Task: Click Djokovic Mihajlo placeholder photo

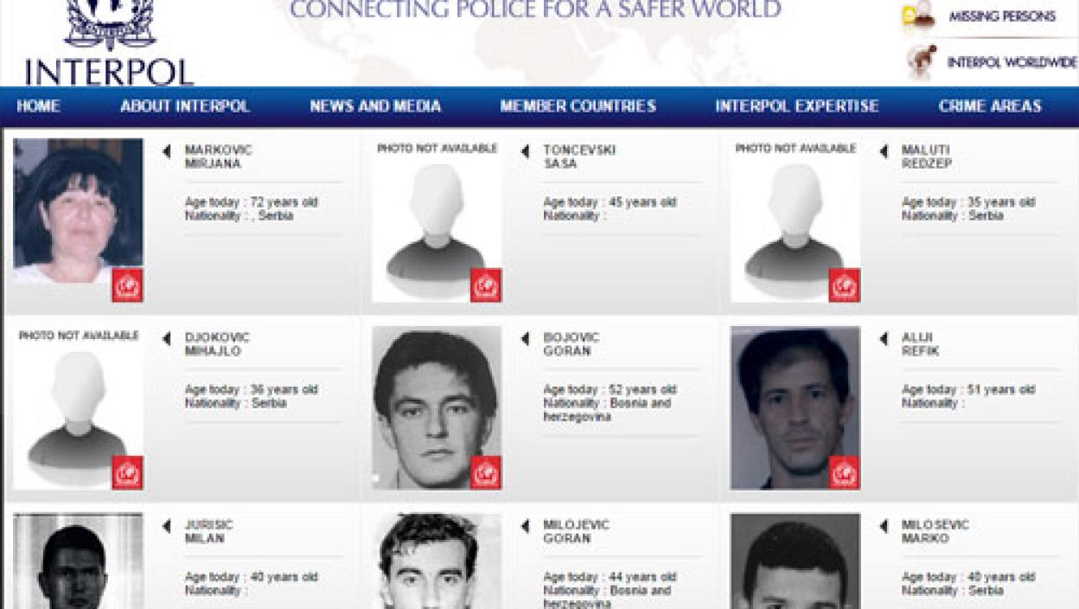Action: pos(78,408)
